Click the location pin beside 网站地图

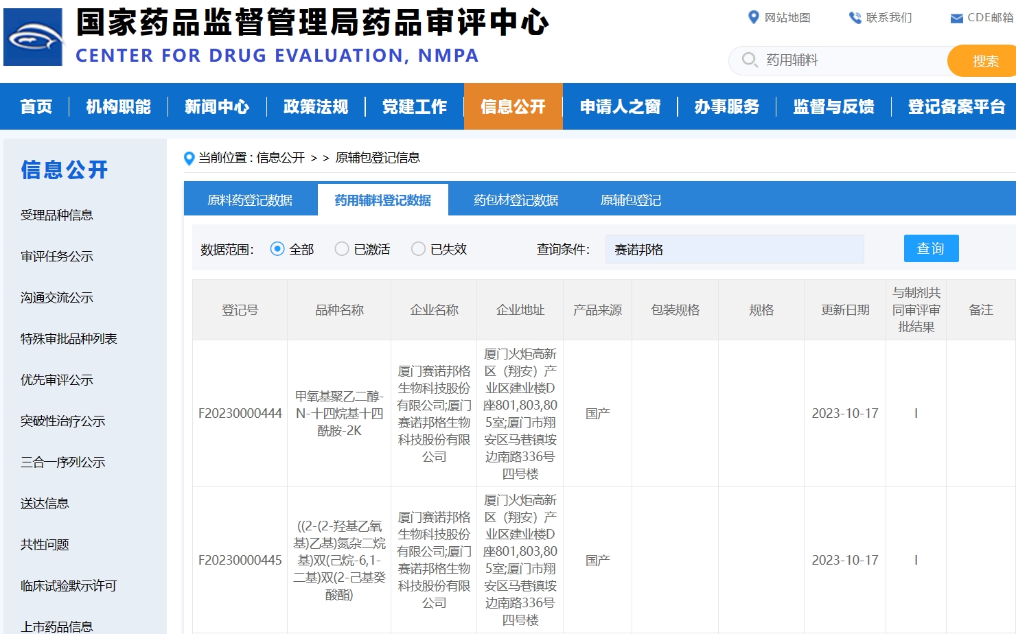click(x=753, y=18)
